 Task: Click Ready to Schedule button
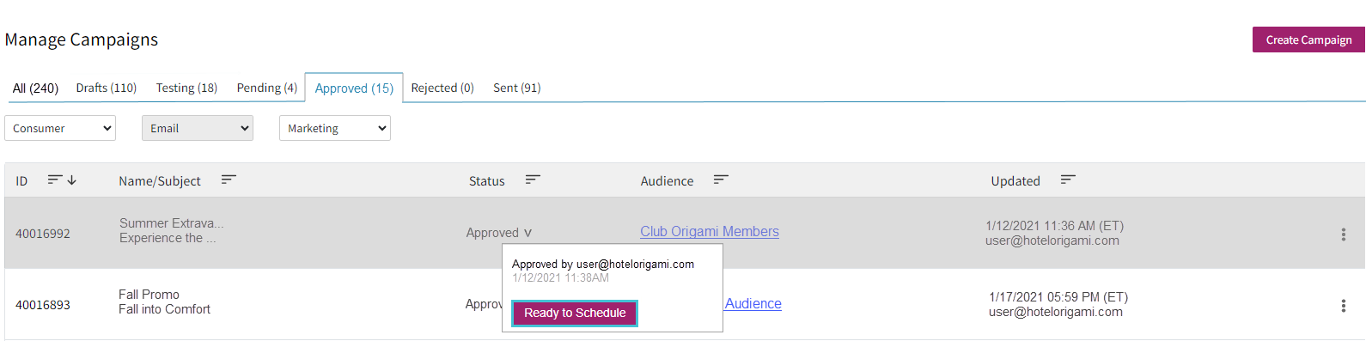click(x=575, y=313)
